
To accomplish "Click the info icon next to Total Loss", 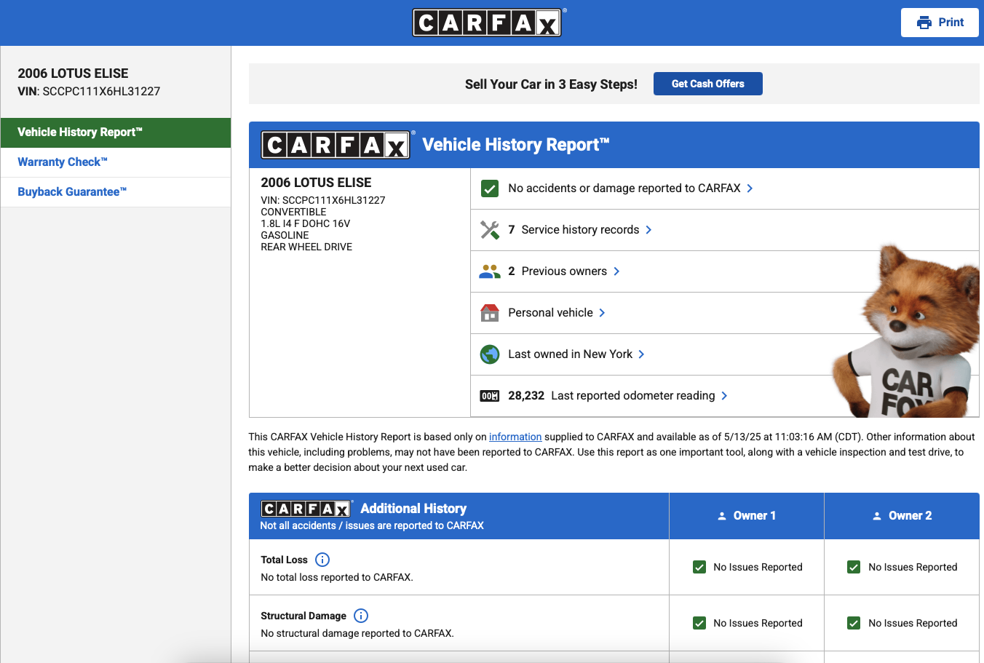I will click(322, 560).
